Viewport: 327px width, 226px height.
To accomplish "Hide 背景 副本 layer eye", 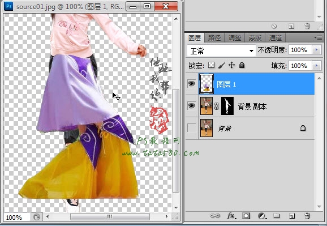I will tap(191, 106).
